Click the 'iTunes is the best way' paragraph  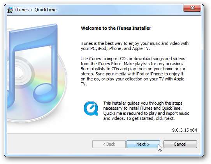135,46
